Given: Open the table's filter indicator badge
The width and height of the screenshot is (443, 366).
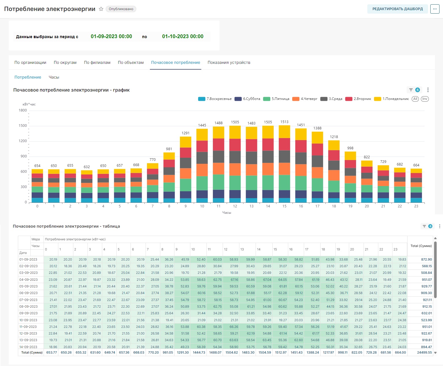Looking at the screenshot, I should click(427, 226).
